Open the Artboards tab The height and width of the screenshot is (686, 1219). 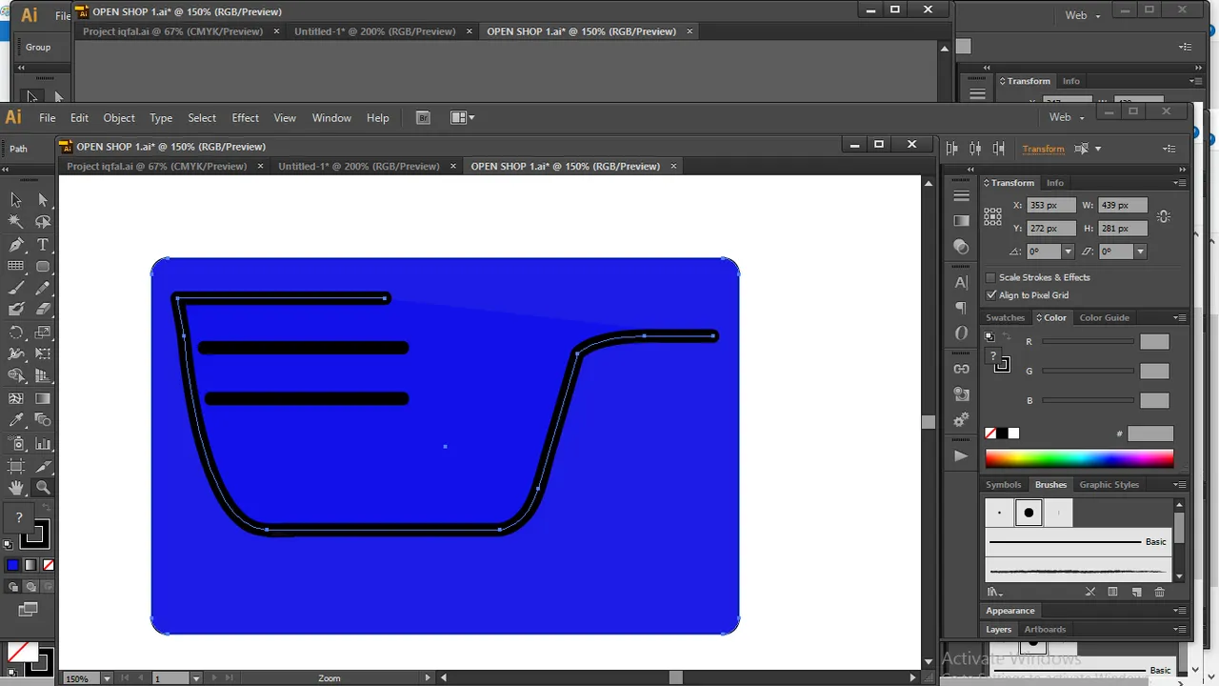tap(1045, 630)
